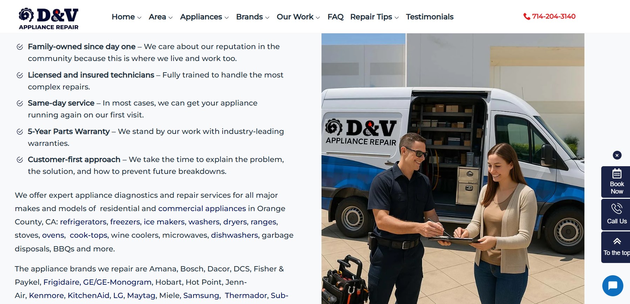630x304 pixels.
Task: Click checkmark icon beside 5-Year Parts Warranty
Action: point(20,131)
